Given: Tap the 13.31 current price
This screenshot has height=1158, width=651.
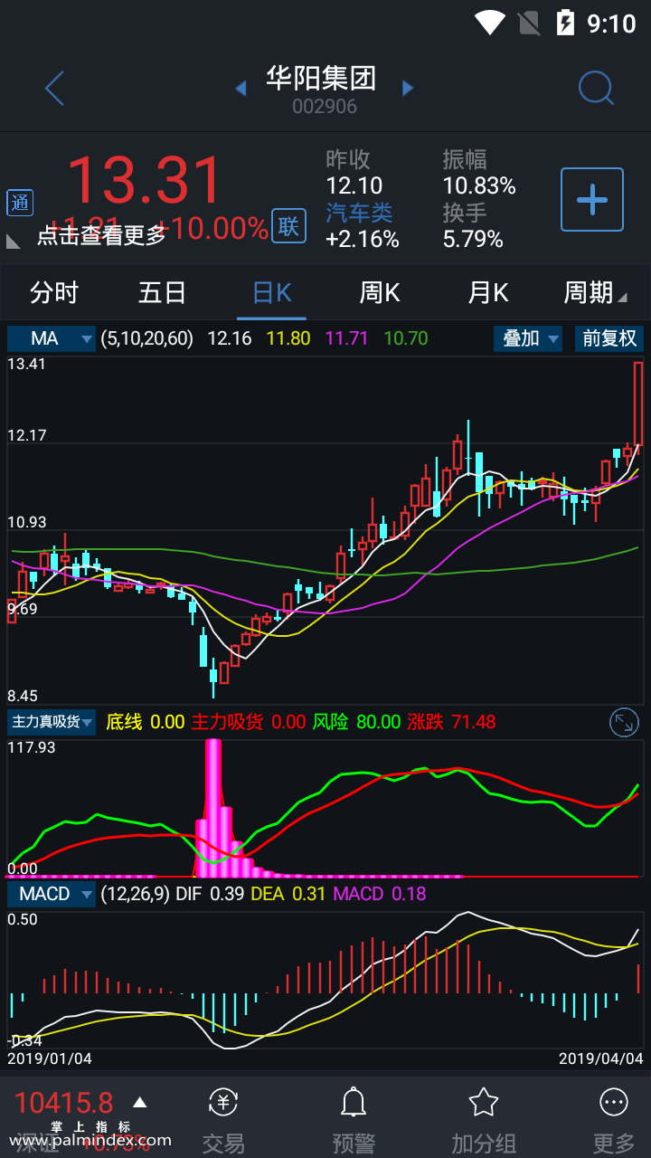Looking at the screenshot, I should coord(145,180).
